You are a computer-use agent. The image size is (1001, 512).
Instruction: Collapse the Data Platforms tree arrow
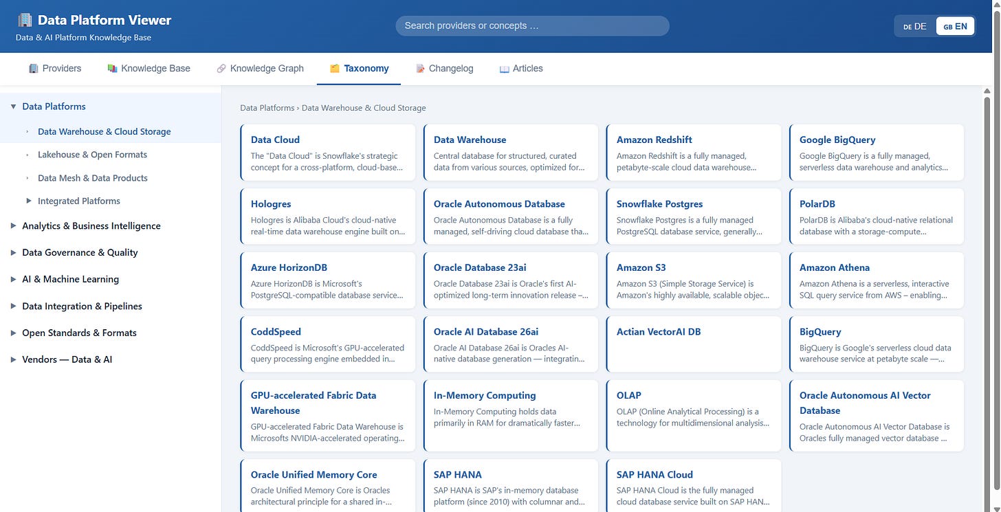(x=13, y=107)
